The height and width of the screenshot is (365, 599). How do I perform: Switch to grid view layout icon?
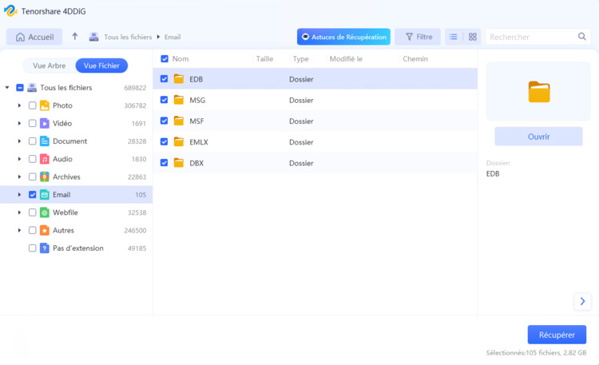[473, 37]
